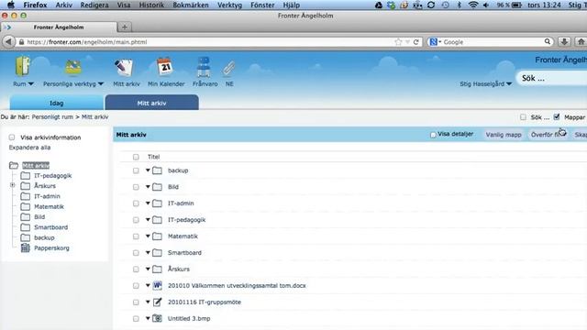Click the note icon for 20101116 IT-gruppsmöte
This screenshot has width=587, height=330.
(x=158, y=302)
